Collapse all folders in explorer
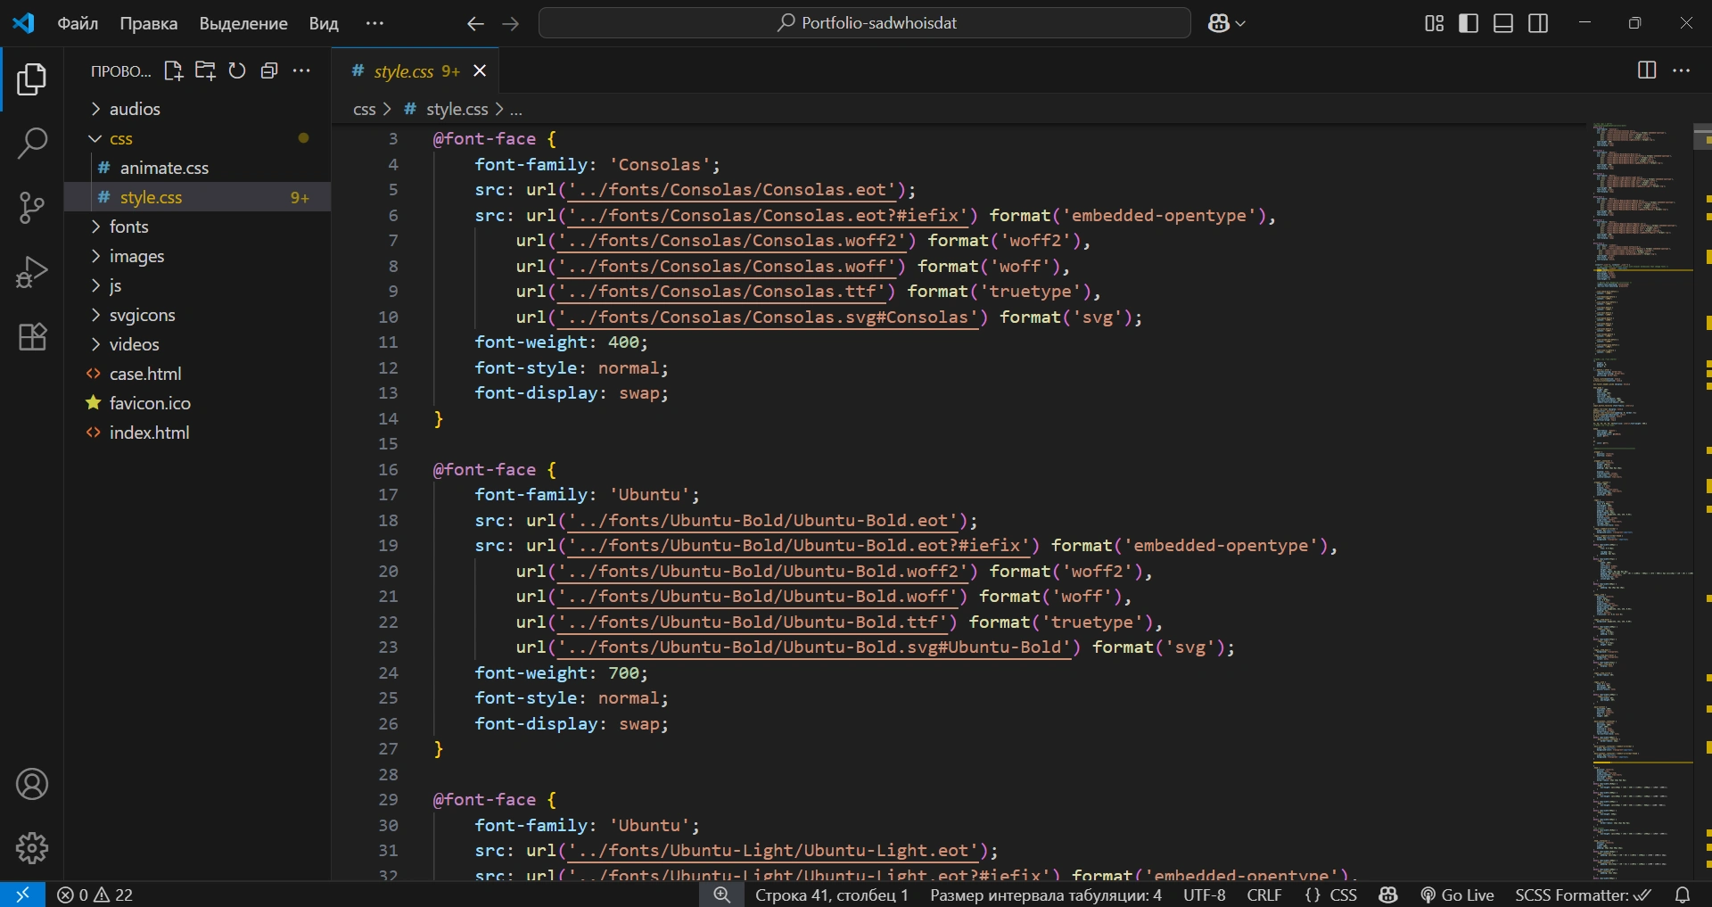Image resolution: width=1712 pixels, height=907 pixels. (x=269, y=71)
